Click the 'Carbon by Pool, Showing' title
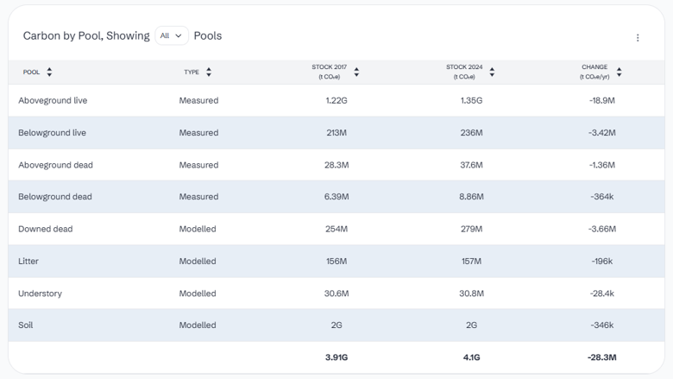 (x=86, y=35)
